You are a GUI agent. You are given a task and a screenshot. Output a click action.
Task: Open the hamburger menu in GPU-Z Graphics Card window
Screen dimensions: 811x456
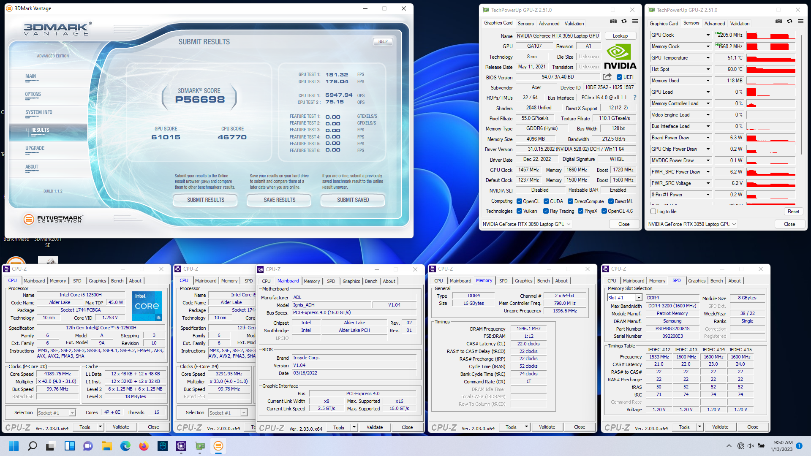pos(635,21)
